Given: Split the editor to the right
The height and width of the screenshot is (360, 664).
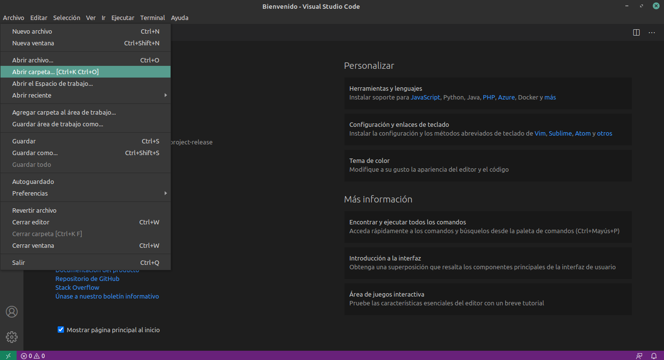Looking at the screenshot, I should coord(636,33).
